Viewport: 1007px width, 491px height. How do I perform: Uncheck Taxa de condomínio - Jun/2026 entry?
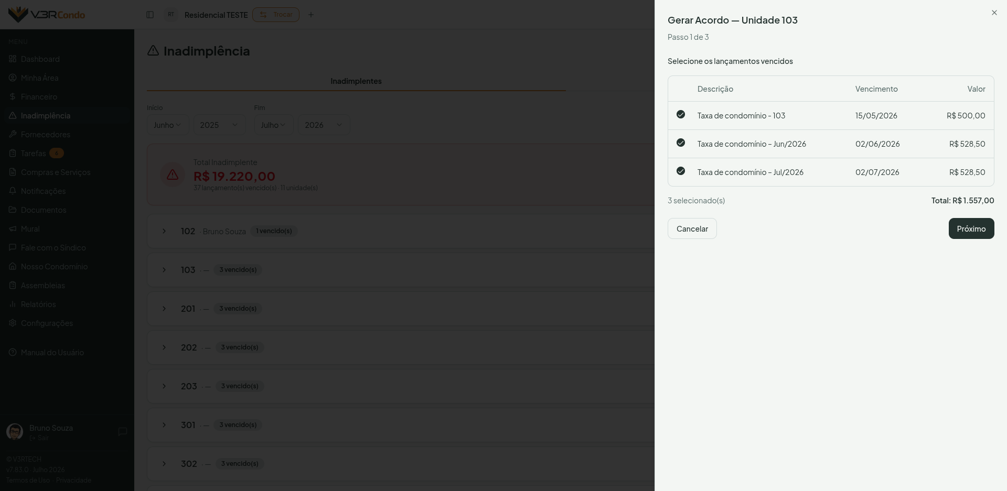coord(681,143)
